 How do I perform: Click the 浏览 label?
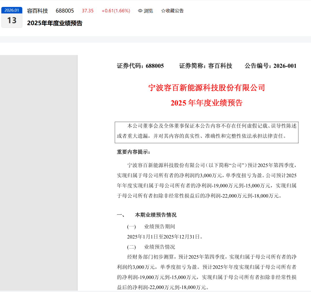(x=148, y=11)
